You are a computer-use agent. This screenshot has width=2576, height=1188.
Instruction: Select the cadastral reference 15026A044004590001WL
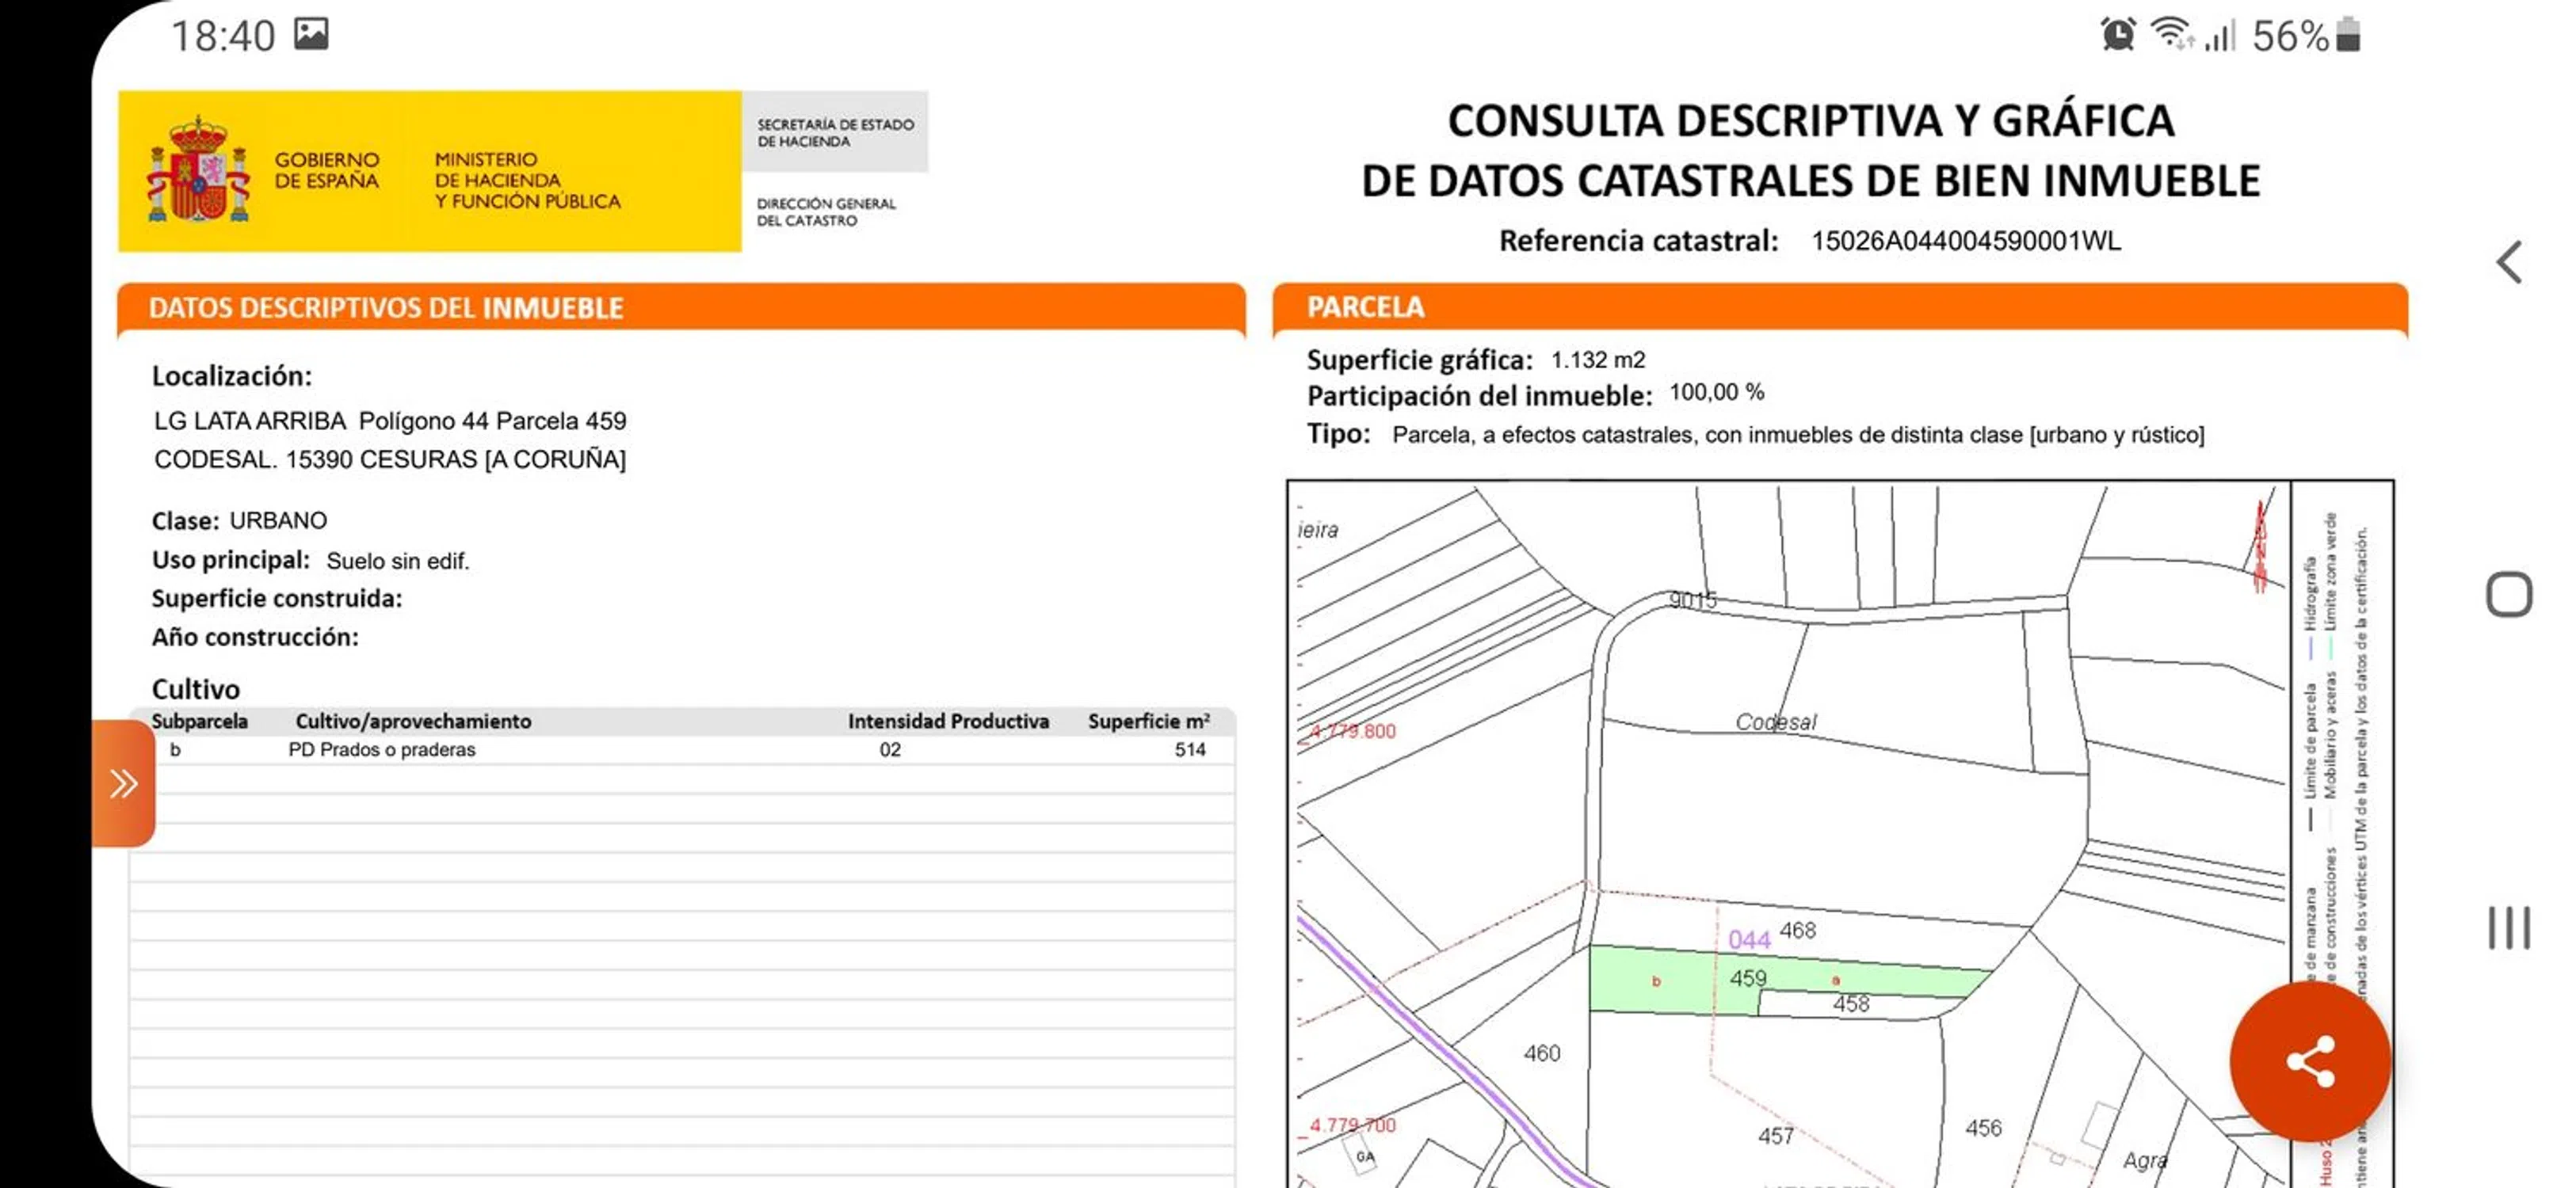point(1965,241)
